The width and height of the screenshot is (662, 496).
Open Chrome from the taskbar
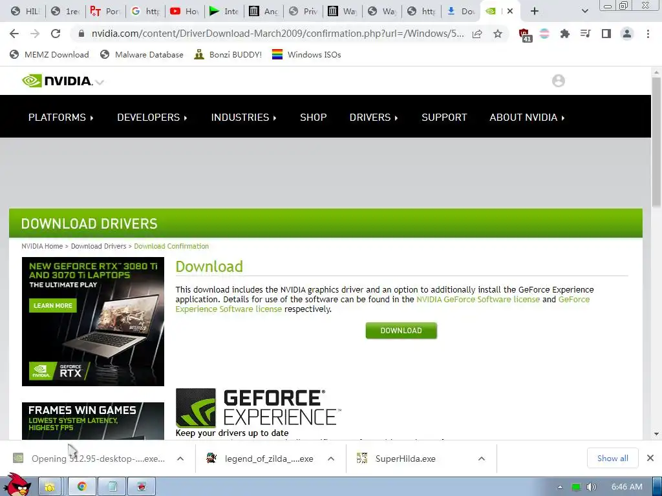(82, 487)
